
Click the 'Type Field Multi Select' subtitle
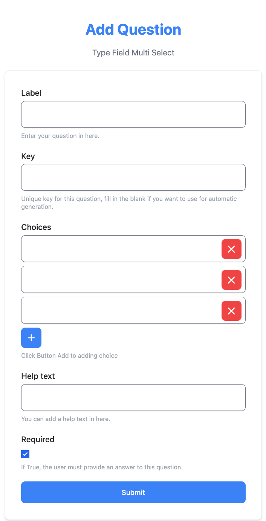click(x=133, y=52)
